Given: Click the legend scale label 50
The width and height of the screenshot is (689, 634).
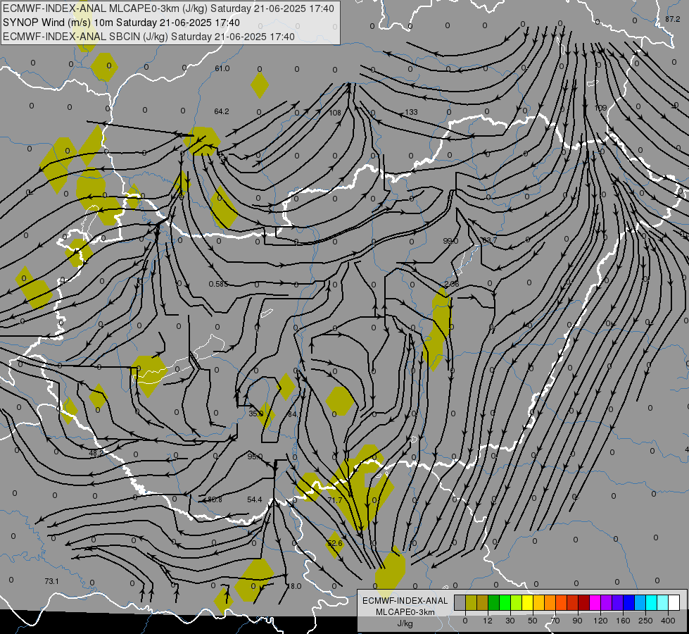Looking at the screenshot, I should pyautogui.click(x=533, y=621).
